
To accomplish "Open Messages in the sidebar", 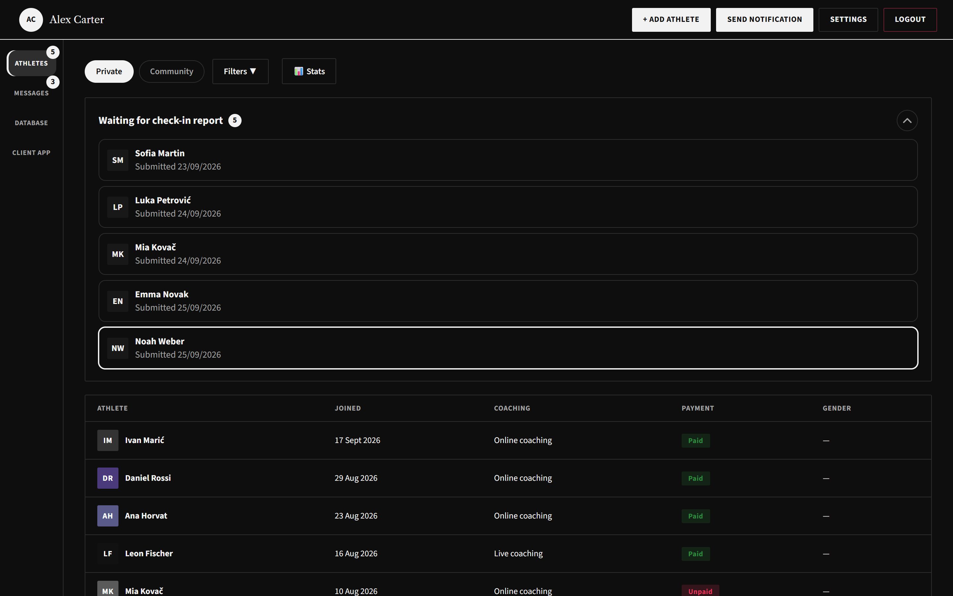I will (x=31, y=93).
